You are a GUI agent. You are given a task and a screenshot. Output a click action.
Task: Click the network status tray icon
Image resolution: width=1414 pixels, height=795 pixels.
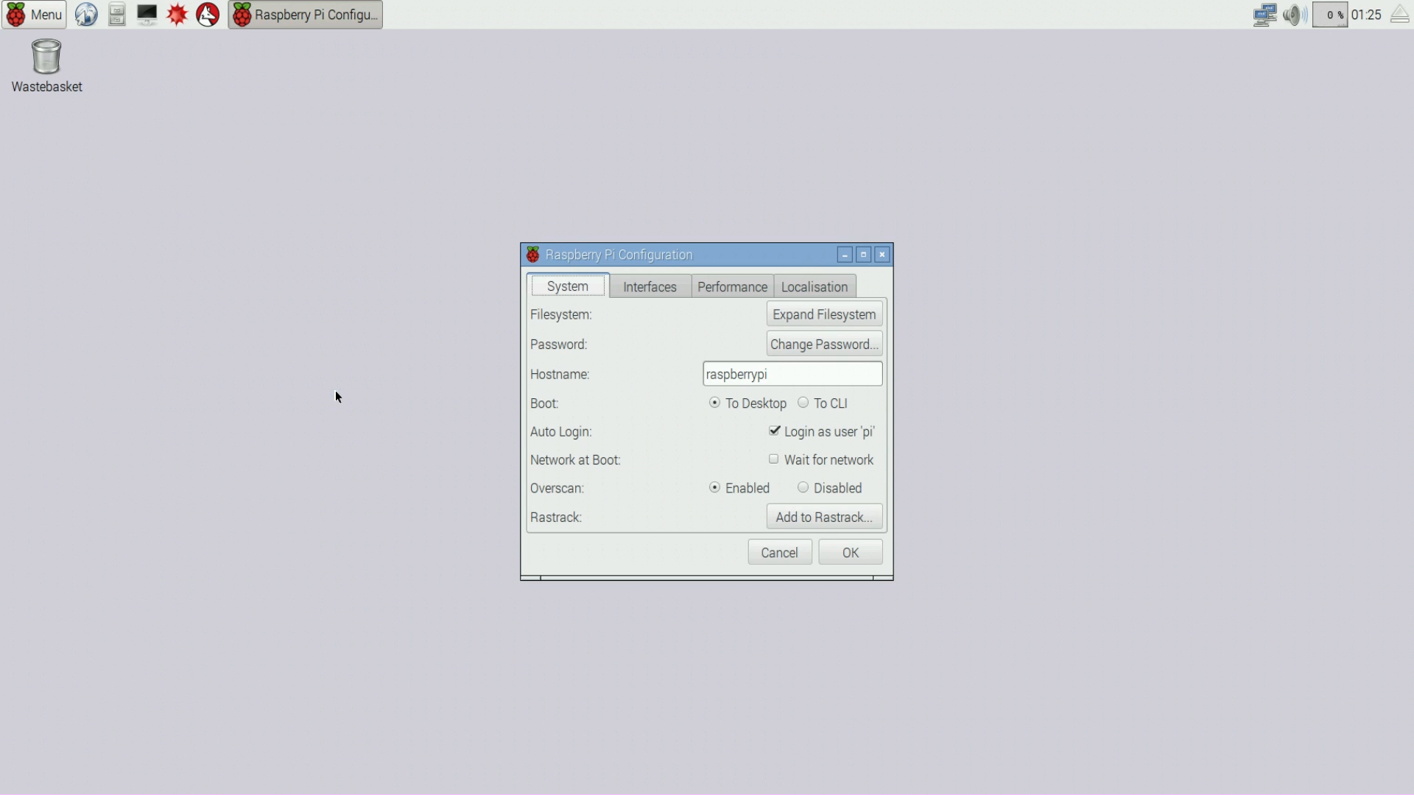(x=1264, y=15)
